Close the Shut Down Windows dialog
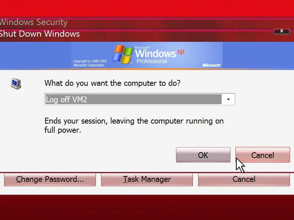The image size is (294, 220). click(282, 31)
